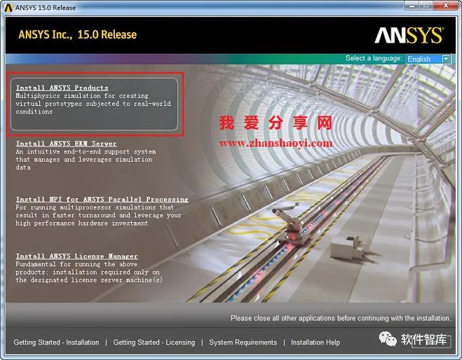Open Getting Started - Licensing guide
462x360 pixels.
click(154, 342)
